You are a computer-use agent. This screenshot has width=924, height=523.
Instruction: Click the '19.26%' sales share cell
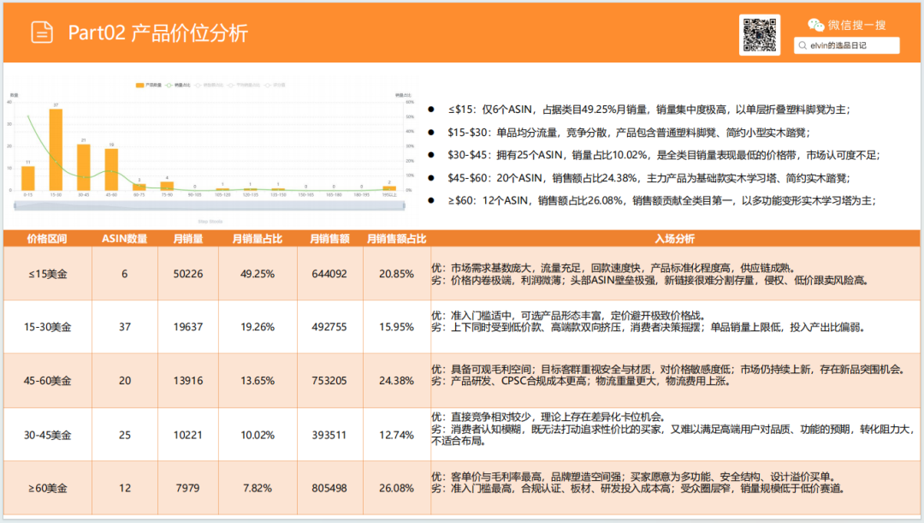point(258,327)
